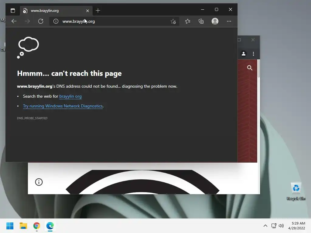
Task: Open the Windows Start menu
Action: pos(10,226)
